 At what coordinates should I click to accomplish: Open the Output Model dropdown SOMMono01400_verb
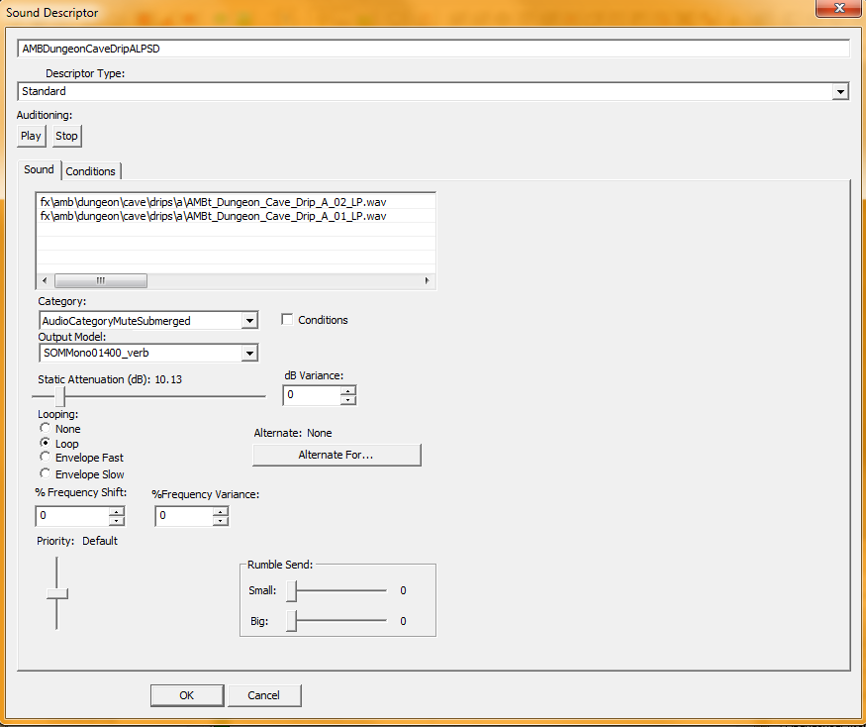[x=249, y=353]
